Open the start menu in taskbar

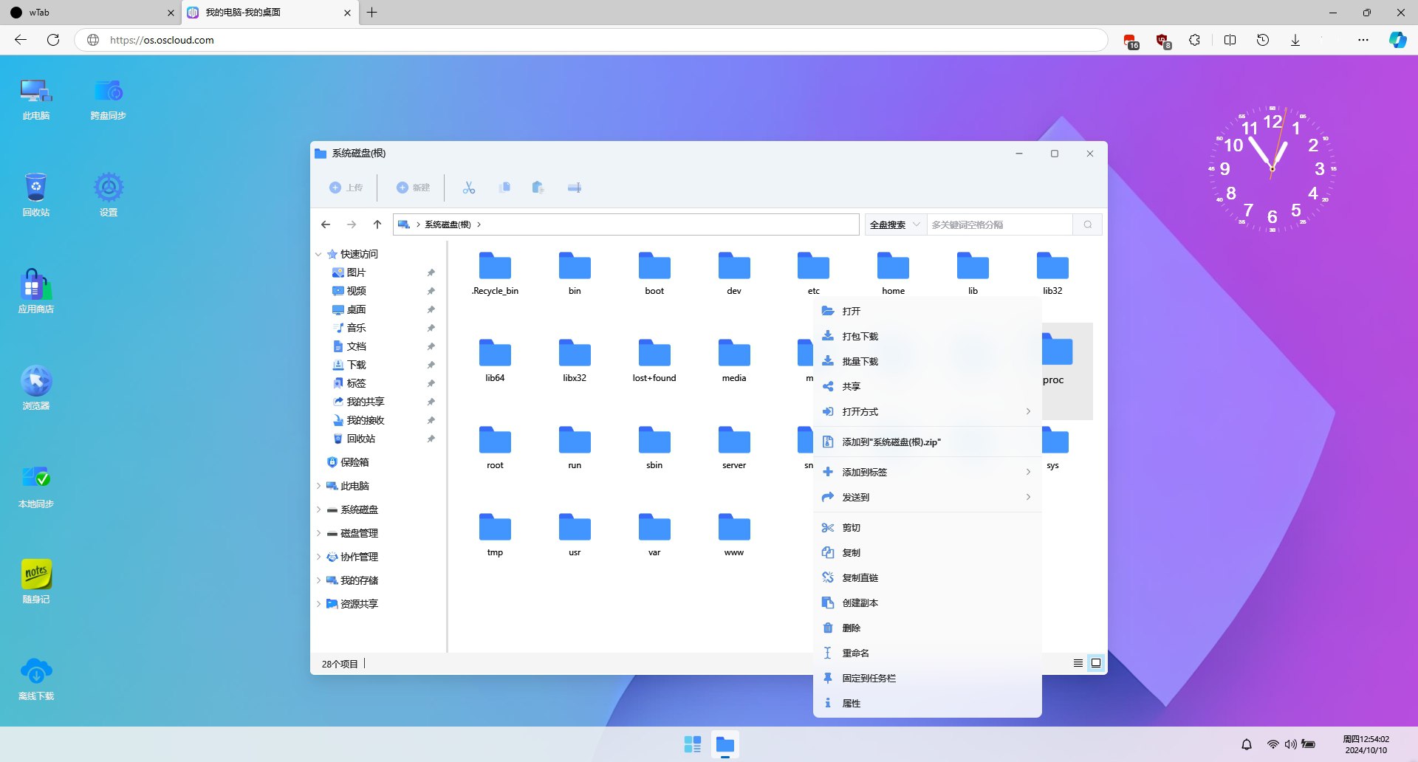[x=692, y=744]
